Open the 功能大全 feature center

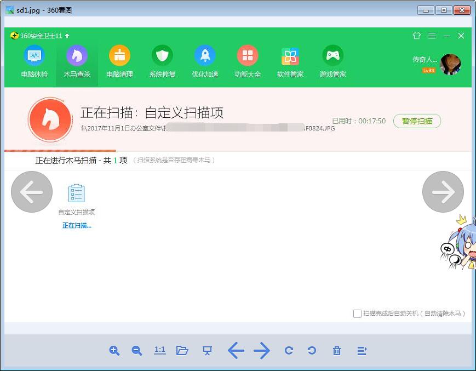[248, 61]
